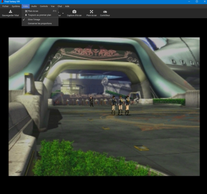Maximize the Final Fantasy VIII window
The image size is (207, 194).
coord(197,2)
